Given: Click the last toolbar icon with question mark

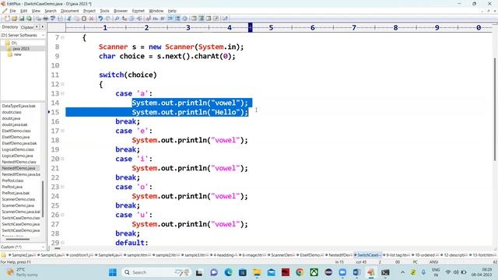Looking at the screenshot, I should [225, 19].
